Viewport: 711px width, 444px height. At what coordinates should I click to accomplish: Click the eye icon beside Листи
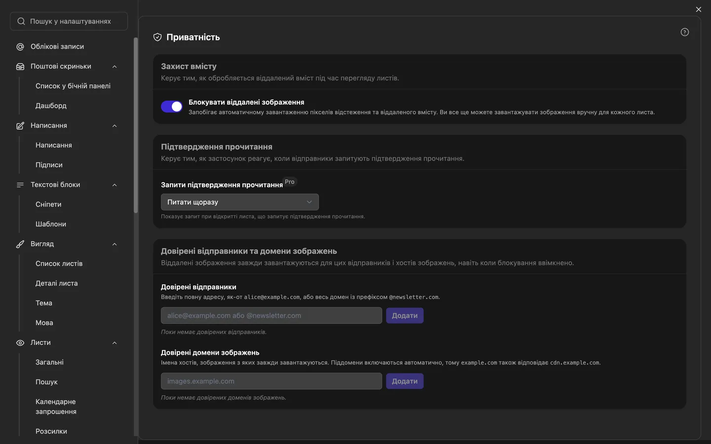tap(20, 343)
